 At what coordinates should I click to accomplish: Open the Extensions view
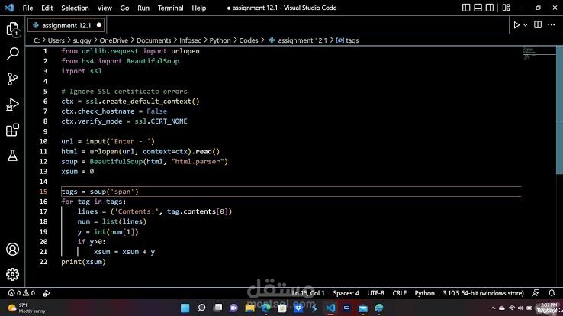point(12,130)
